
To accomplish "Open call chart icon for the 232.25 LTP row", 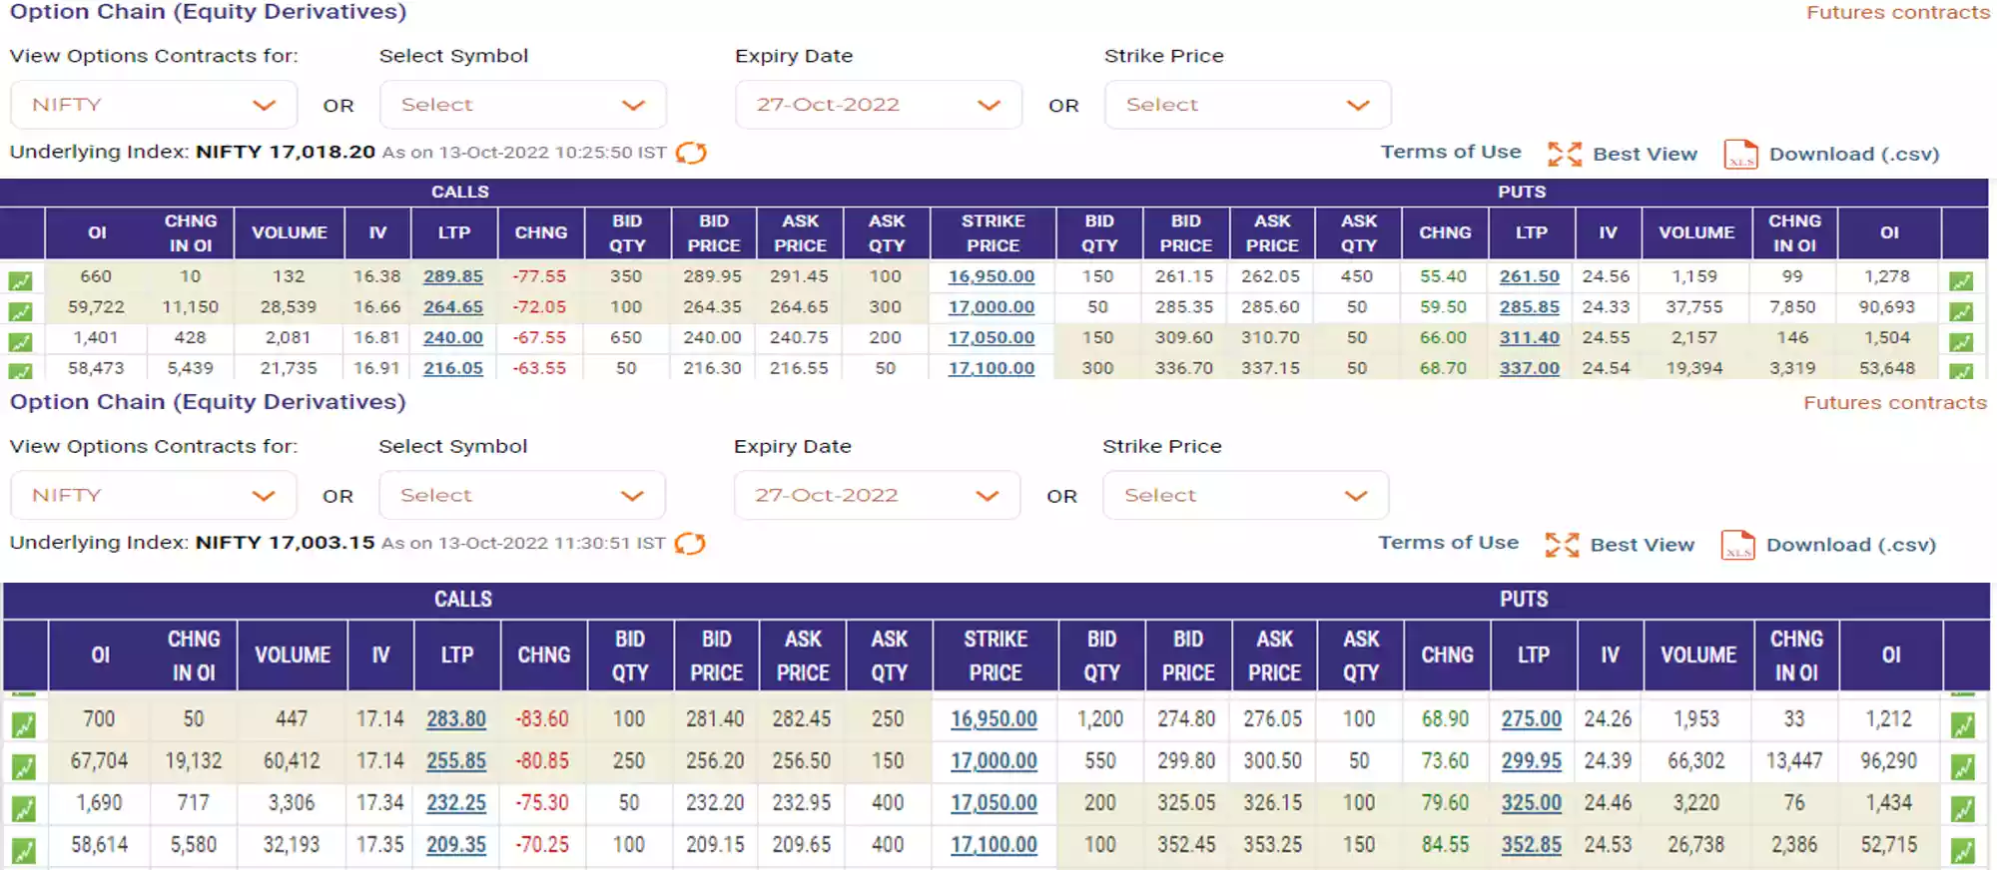I will click(23, 808).
